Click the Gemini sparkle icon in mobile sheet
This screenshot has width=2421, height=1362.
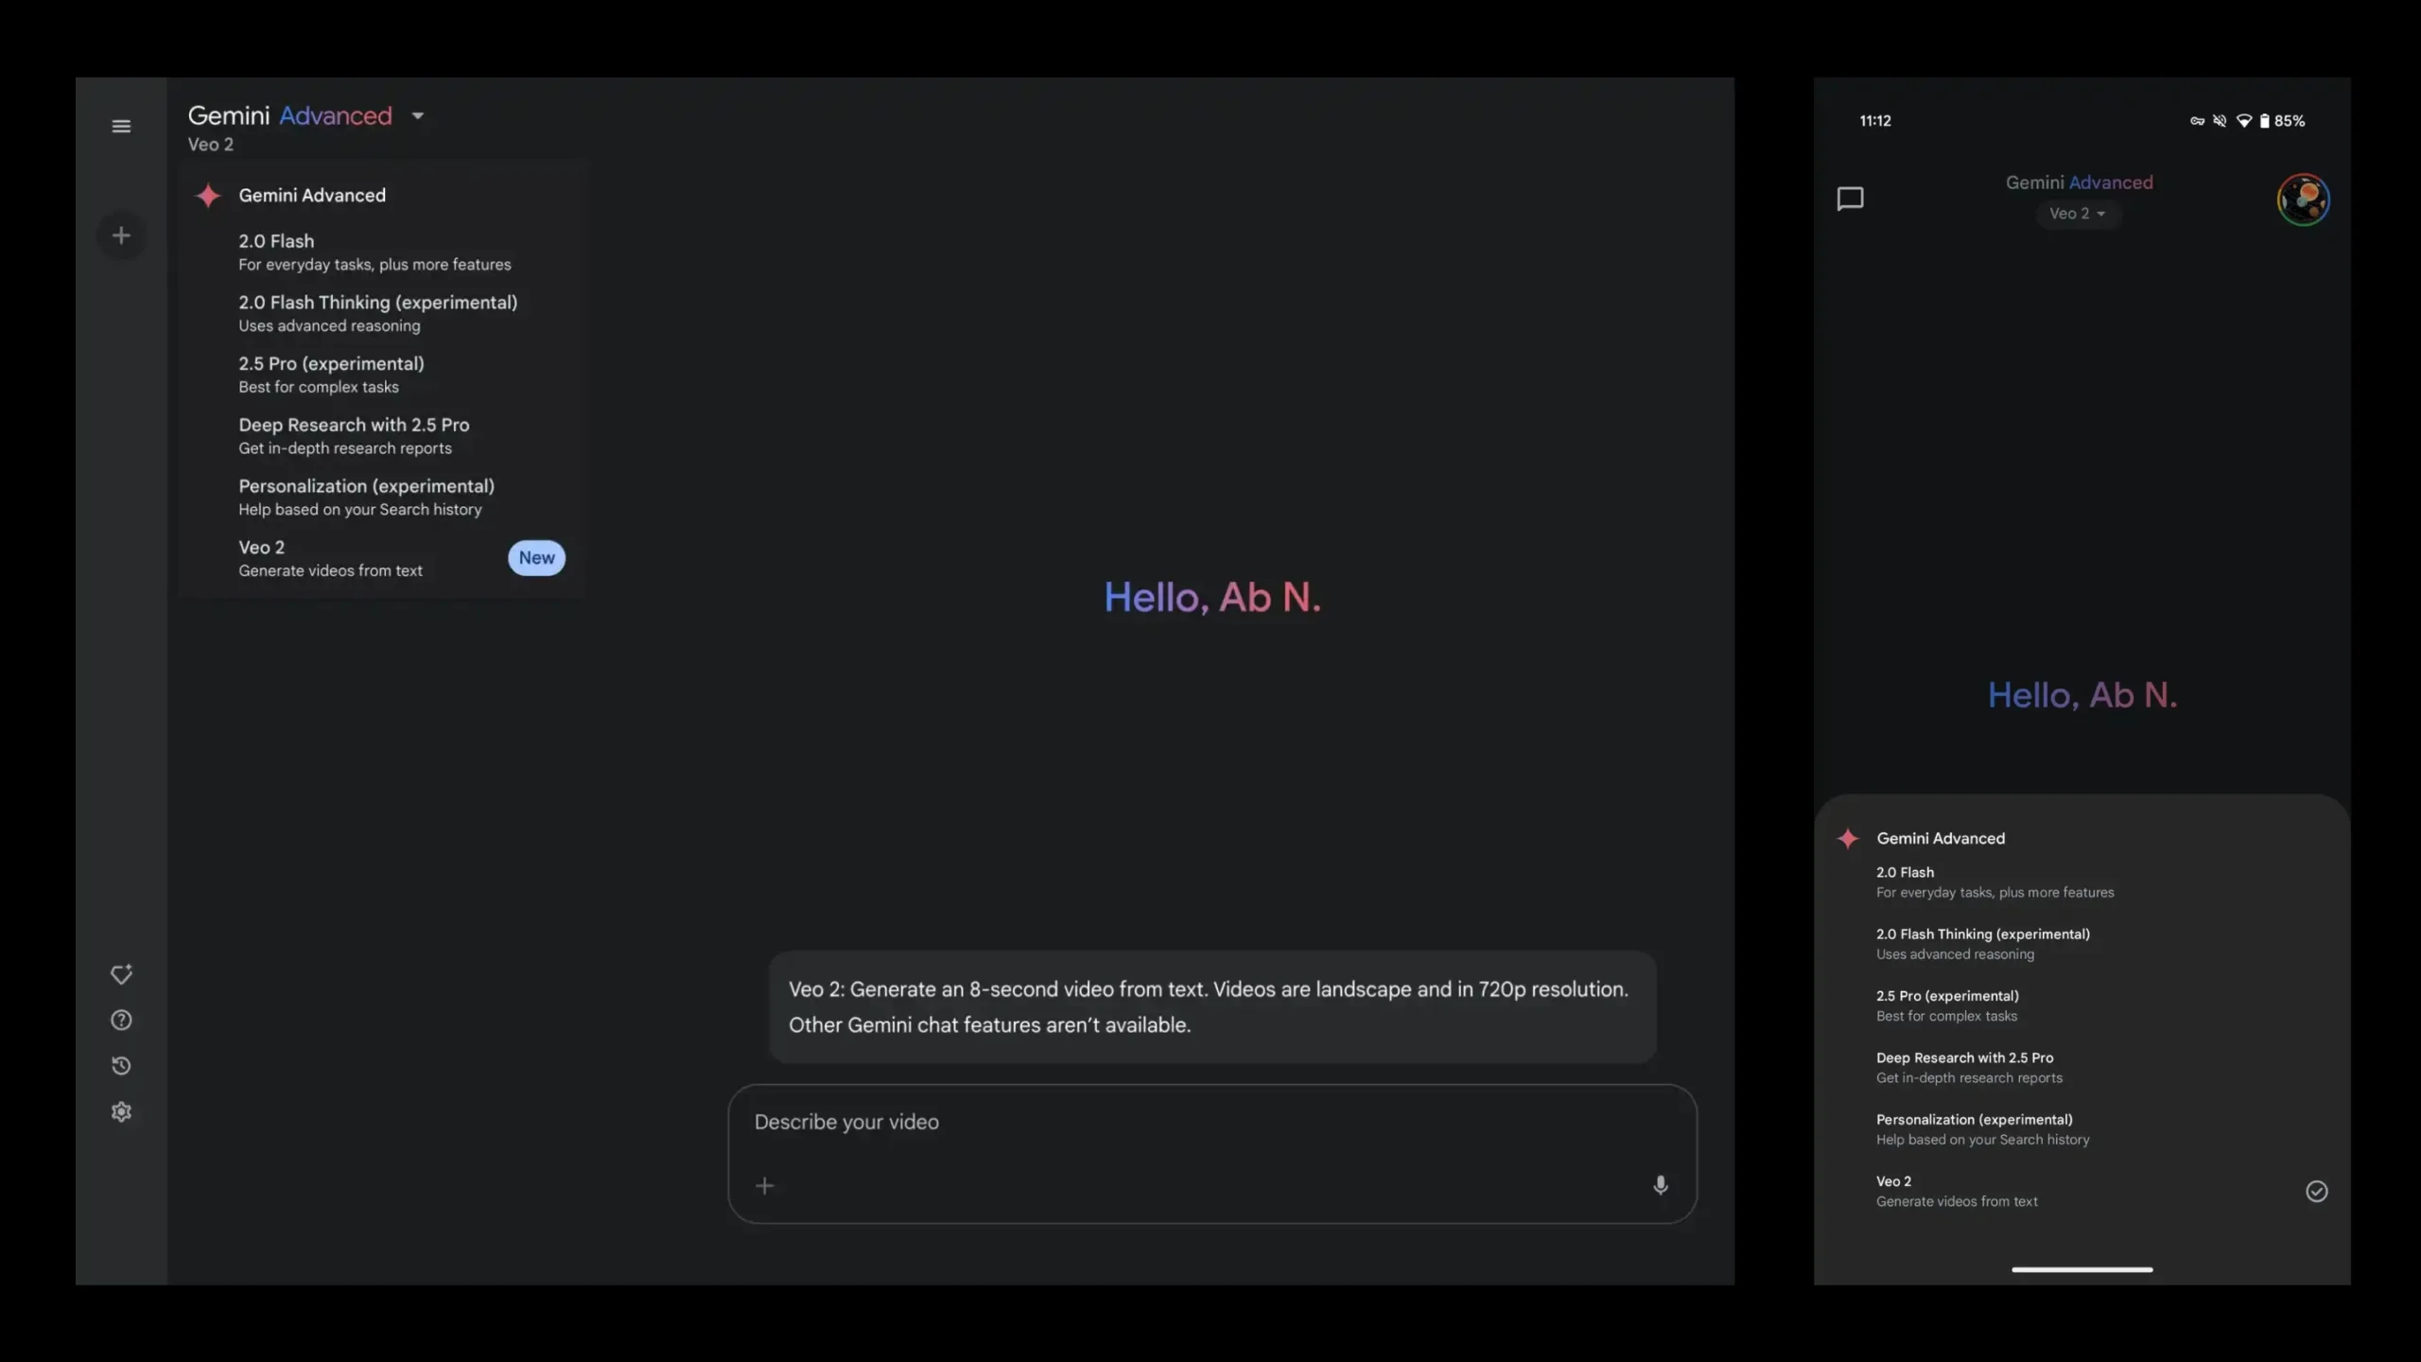1847,838
